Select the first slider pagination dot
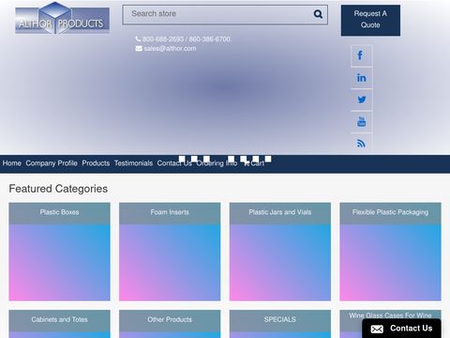This screenshot has width=450, height=338. 182,159
